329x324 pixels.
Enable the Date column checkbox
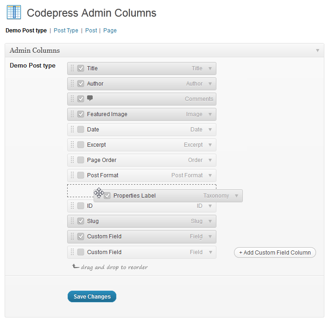(x=81, y=129)
